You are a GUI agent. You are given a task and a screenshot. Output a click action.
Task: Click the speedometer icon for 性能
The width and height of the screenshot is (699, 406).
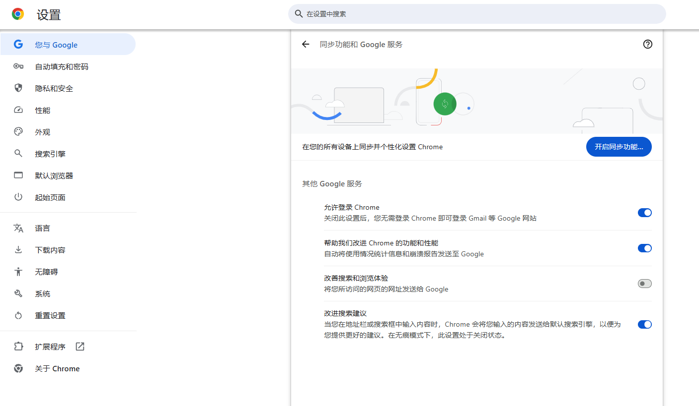tap(18, 110)
